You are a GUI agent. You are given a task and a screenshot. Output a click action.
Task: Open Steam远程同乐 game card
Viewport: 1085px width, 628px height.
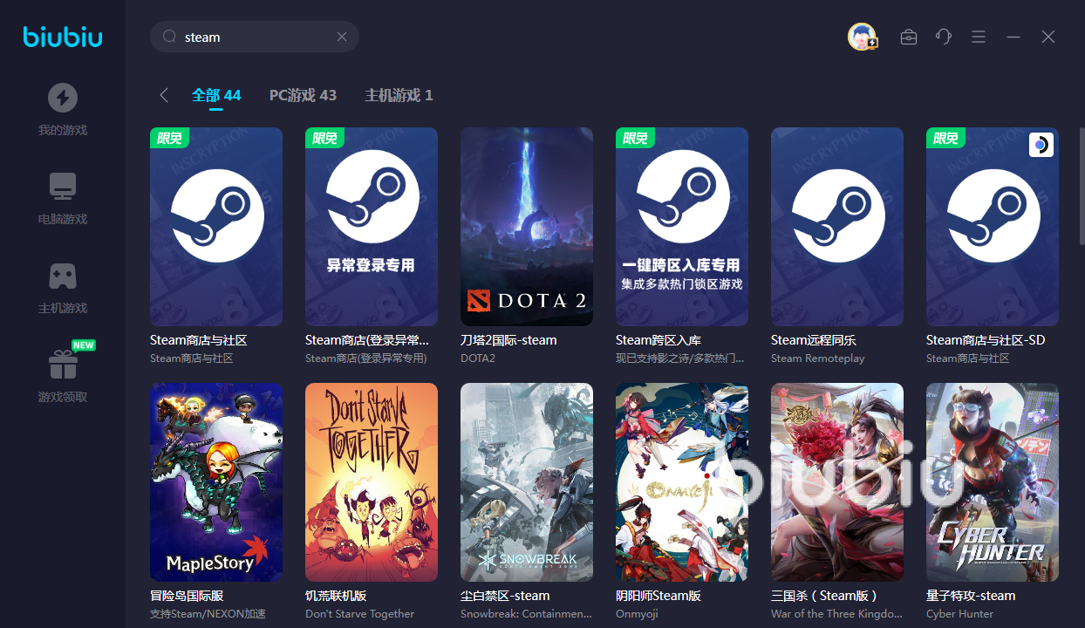pos(837,246)
